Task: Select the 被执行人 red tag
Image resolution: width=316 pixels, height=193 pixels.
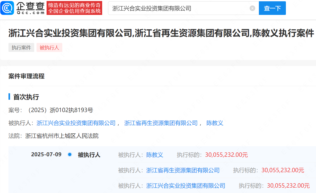Action: (49, 48)
